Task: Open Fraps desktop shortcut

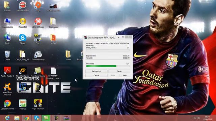Action: pyautogui.click(x=38, y=39)
